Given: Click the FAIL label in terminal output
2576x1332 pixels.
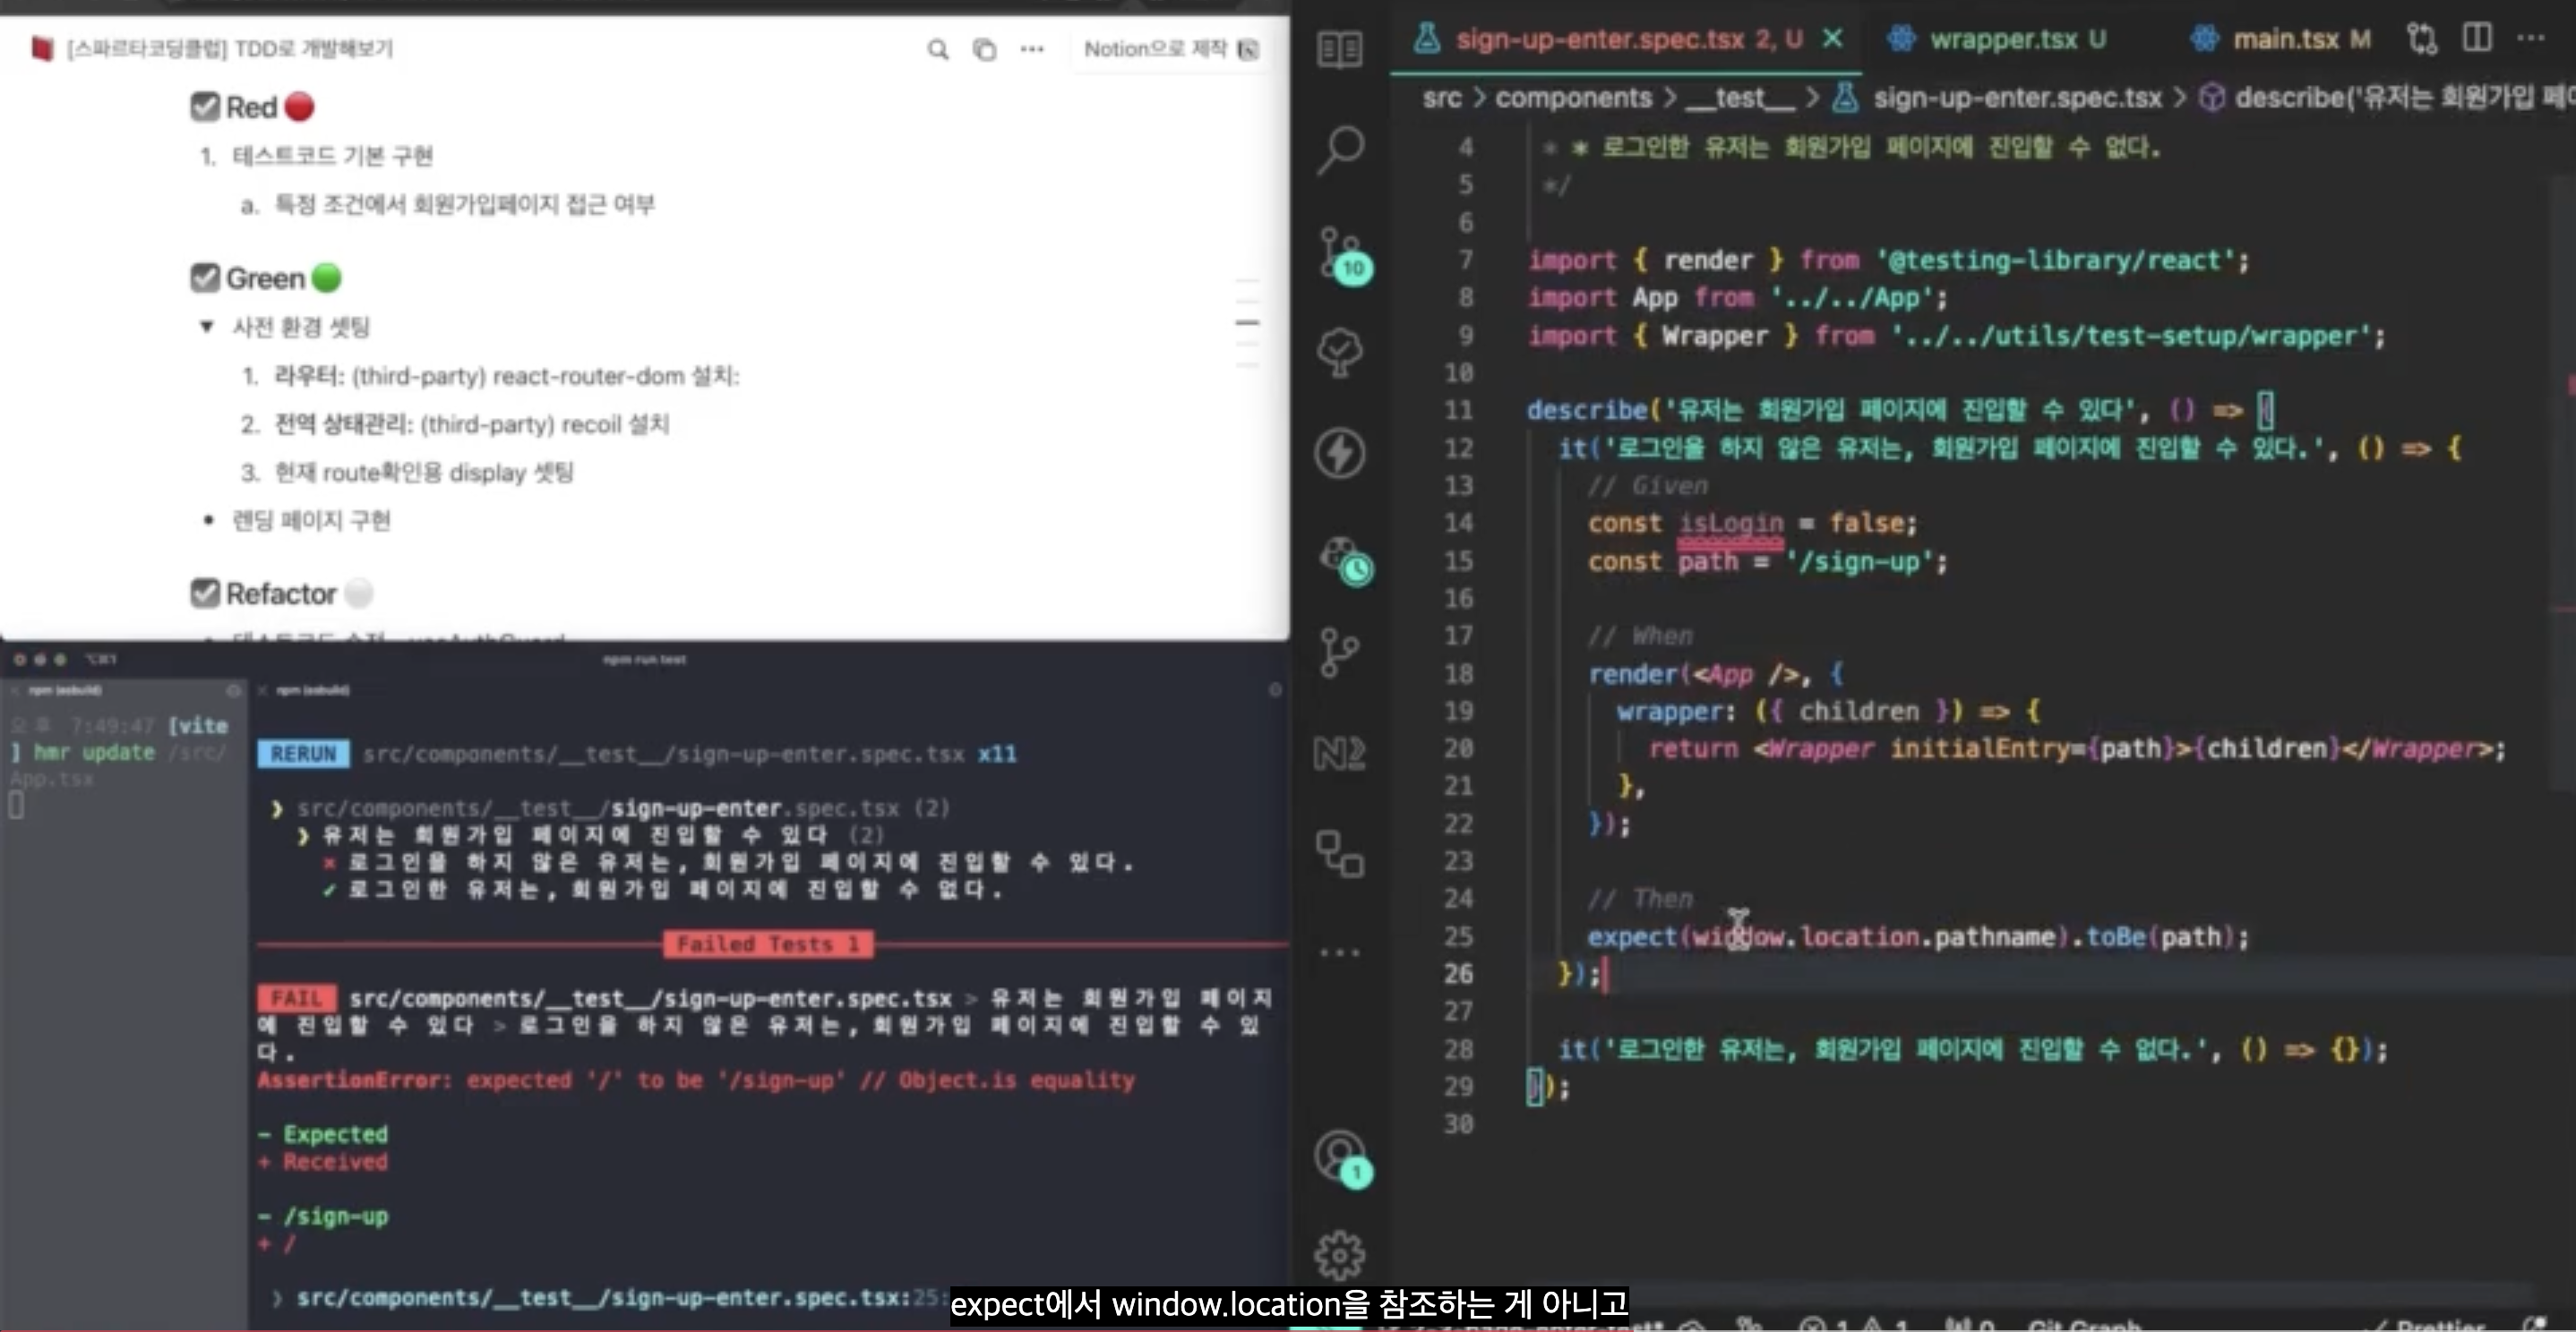Looking at the screenshot, I should tap(296, 998).
